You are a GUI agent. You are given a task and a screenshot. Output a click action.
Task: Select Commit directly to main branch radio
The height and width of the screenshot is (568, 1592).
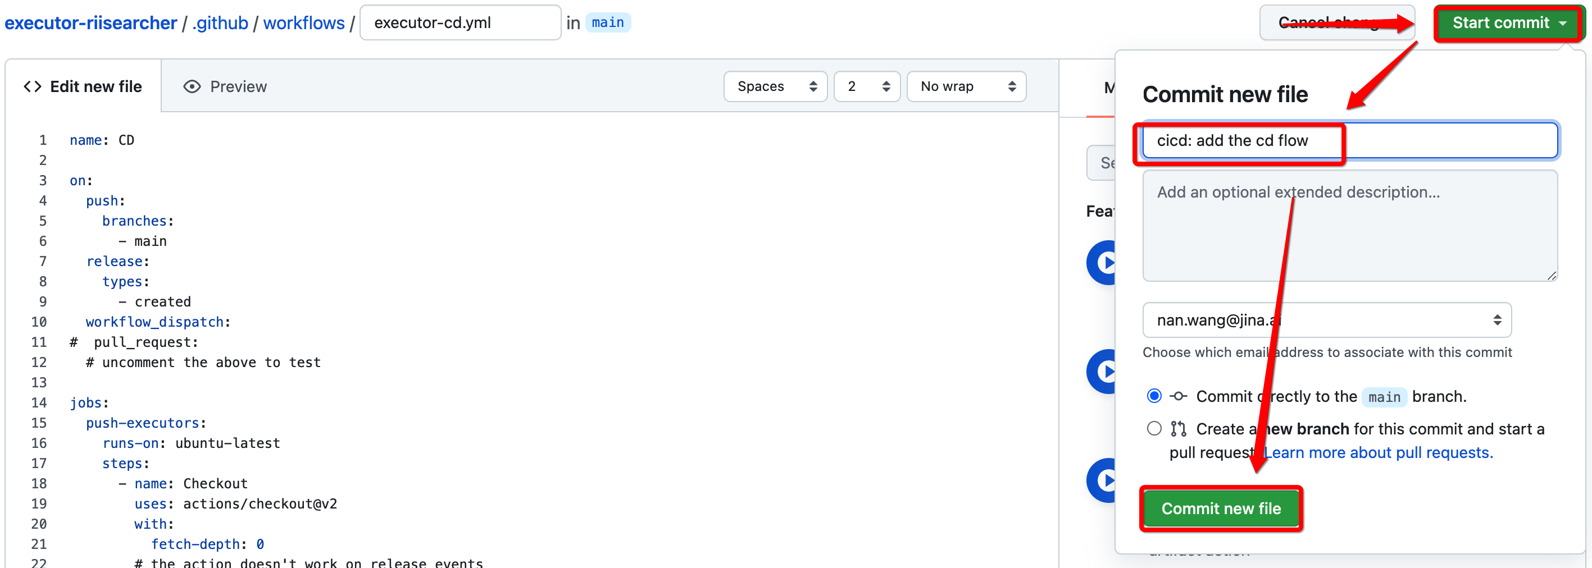1154,396
